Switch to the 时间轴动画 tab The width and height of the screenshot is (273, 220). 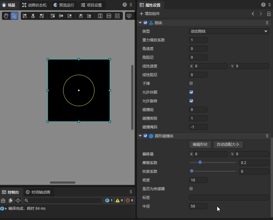click(x=38, y=192)
